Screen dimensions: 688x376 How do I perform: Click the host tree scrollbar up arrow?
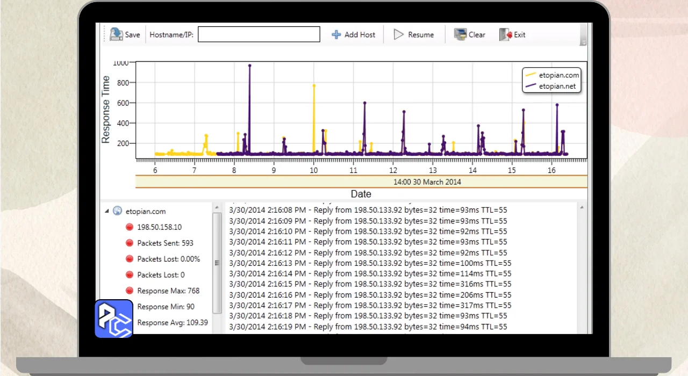(217, 207)
